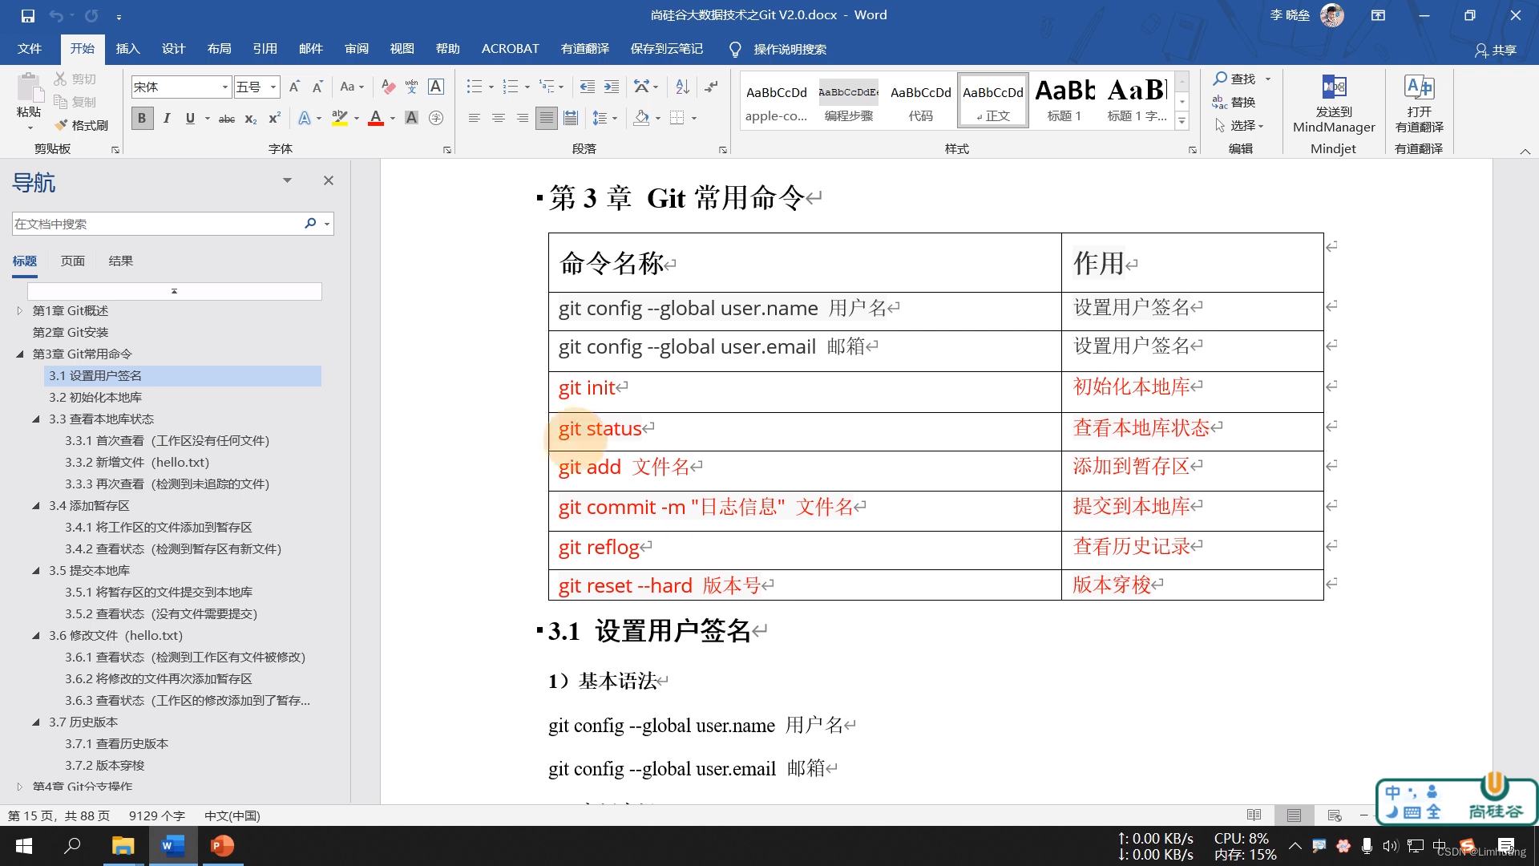Click the bulleted list icon
The image size is (1539, 866).
[x=475, y=87]
